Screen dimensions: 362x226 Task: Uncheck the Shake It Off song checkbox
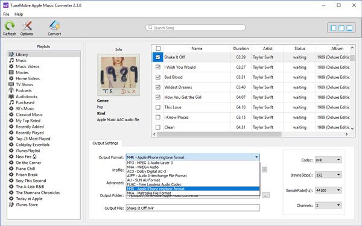[158, 57]
